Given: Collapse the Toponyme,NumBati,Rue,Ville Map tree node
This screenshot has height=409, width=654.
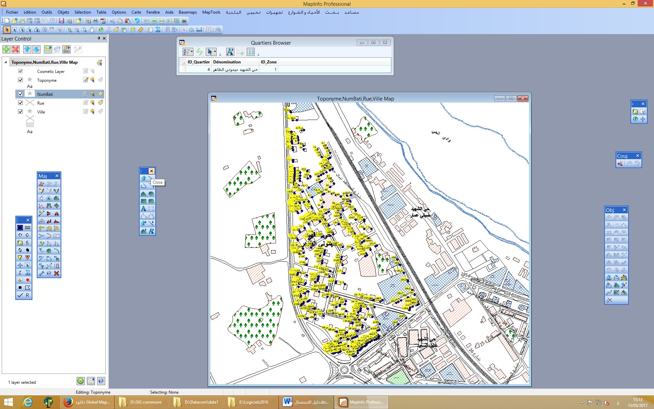Looking at the screenshot, I should pyautogui.click(x=5, y=62).
